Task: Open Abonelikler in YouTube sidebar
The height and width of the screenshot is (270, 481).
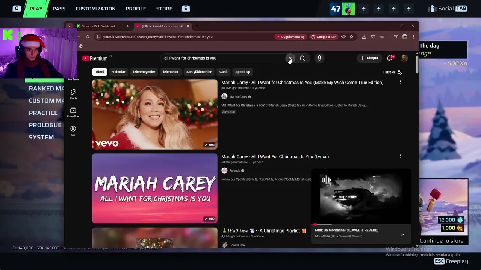Action: [73, 112]
